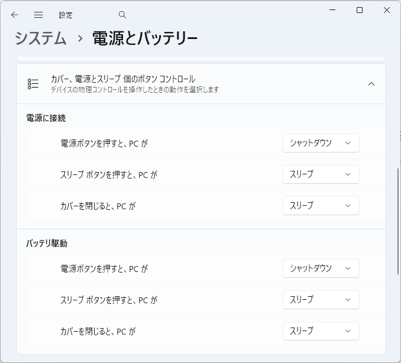The image size is (401, 363).
Task: Click the 設定 window title text
Action: pos(66,15)
